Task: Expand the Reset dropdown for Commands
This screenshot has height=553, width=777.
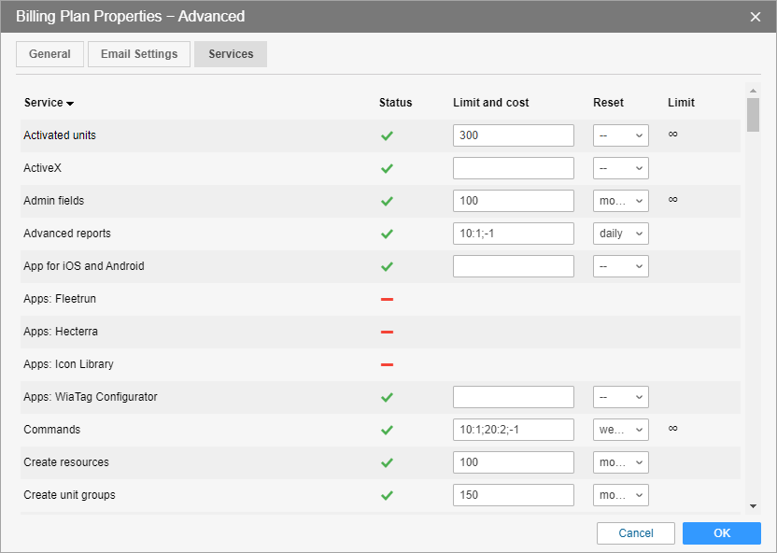Action: (621, 430)
